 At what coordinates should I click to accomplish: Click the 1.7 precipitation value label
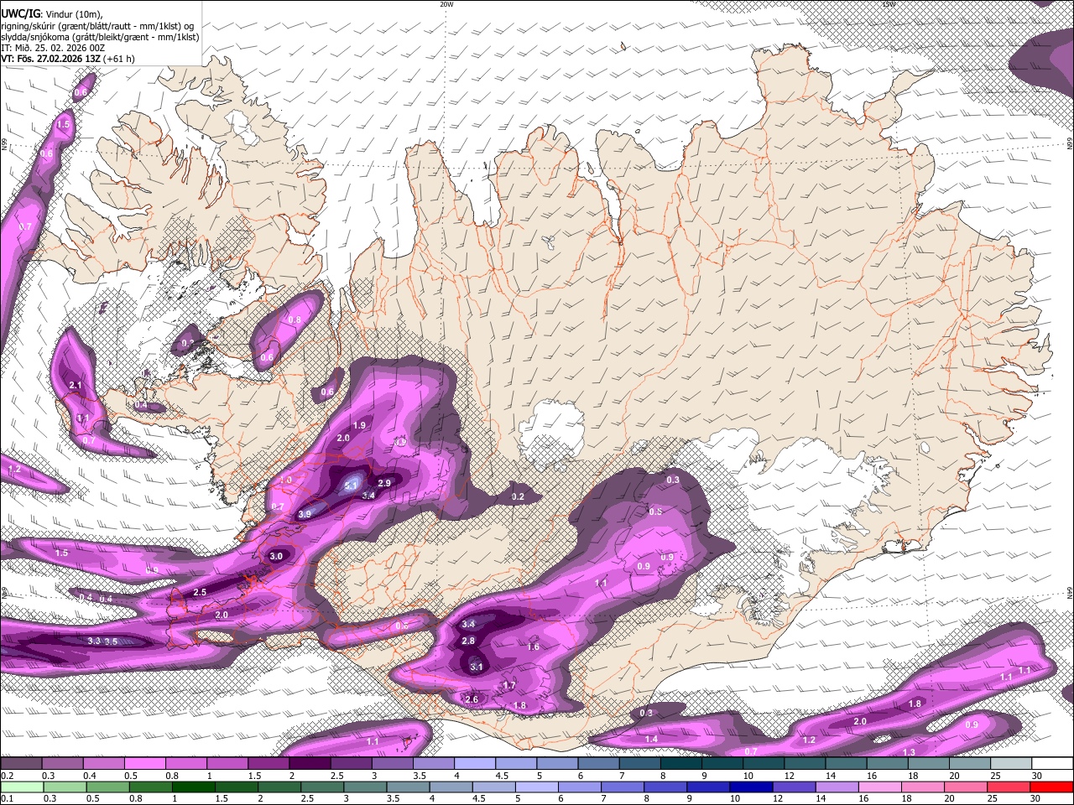pos(508,685)
